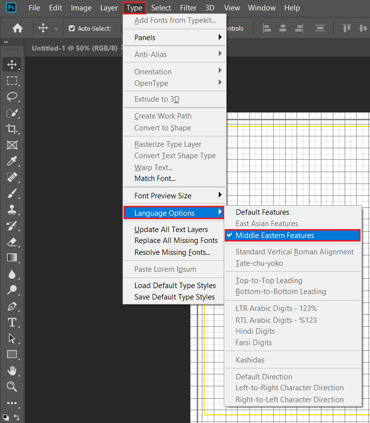Activate the Zoom tool
The image size is (370, 423).
12,387
